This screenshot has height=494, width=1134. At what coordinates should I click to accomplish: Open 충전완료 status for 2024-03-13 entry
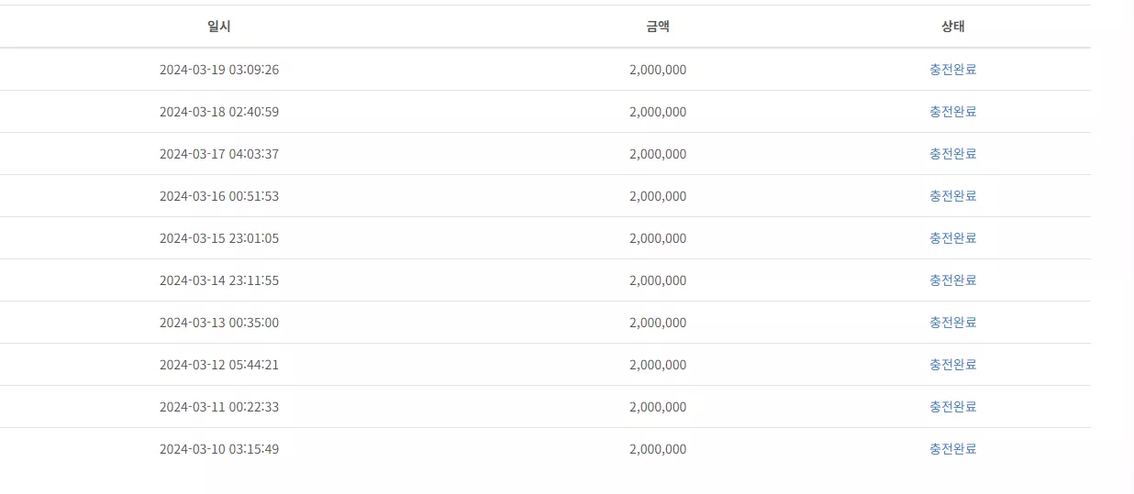pos(953,323)
